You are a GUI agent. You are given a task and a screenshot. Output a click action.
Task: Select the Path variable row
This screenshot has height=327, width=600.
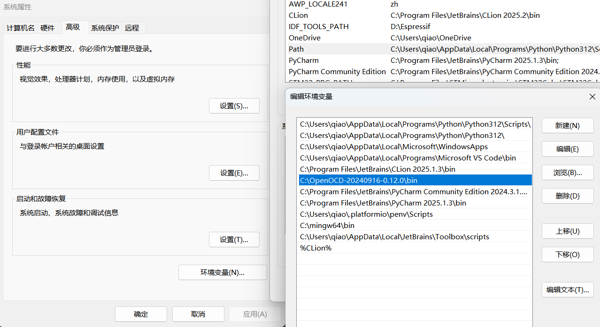coord(296,49)
